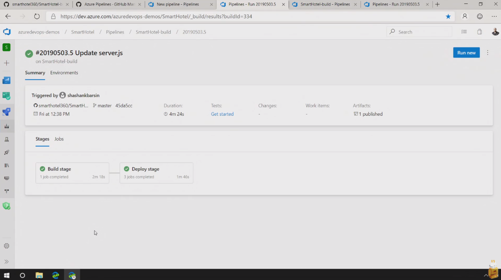
Task: Click the green shield sidebar icon
Action: click(x=7, y=206)
